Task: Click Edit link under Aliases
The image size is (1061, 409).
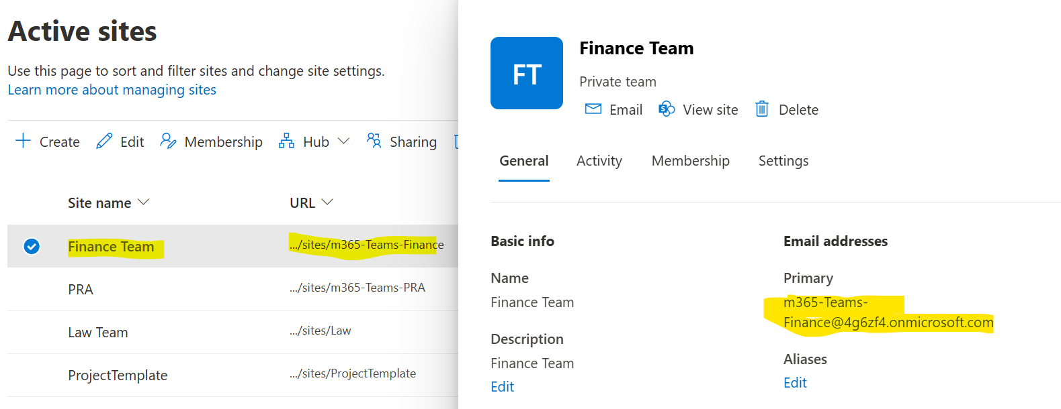Action: click(x=795, y=383)
